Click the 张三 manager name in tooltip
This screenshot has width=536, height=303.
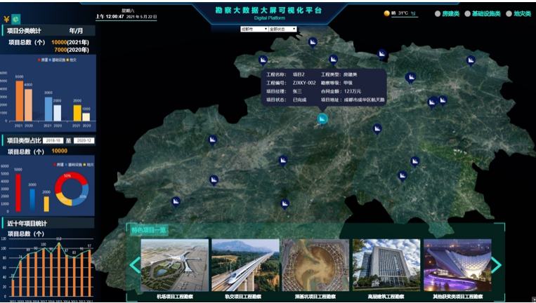(297, 91)
